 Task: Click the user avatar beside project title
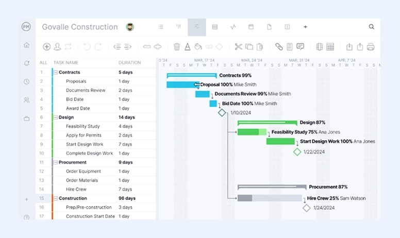tap(130, 27)
